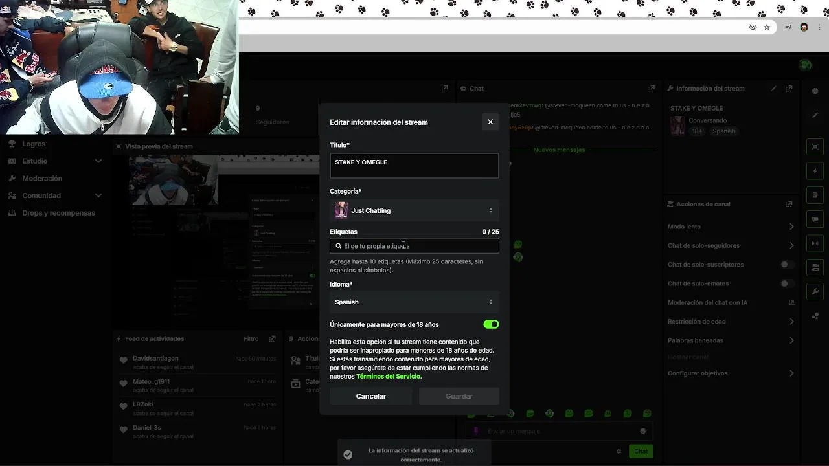Open Moderación in the sidebar
829x466 pixels.
(42, 178)
